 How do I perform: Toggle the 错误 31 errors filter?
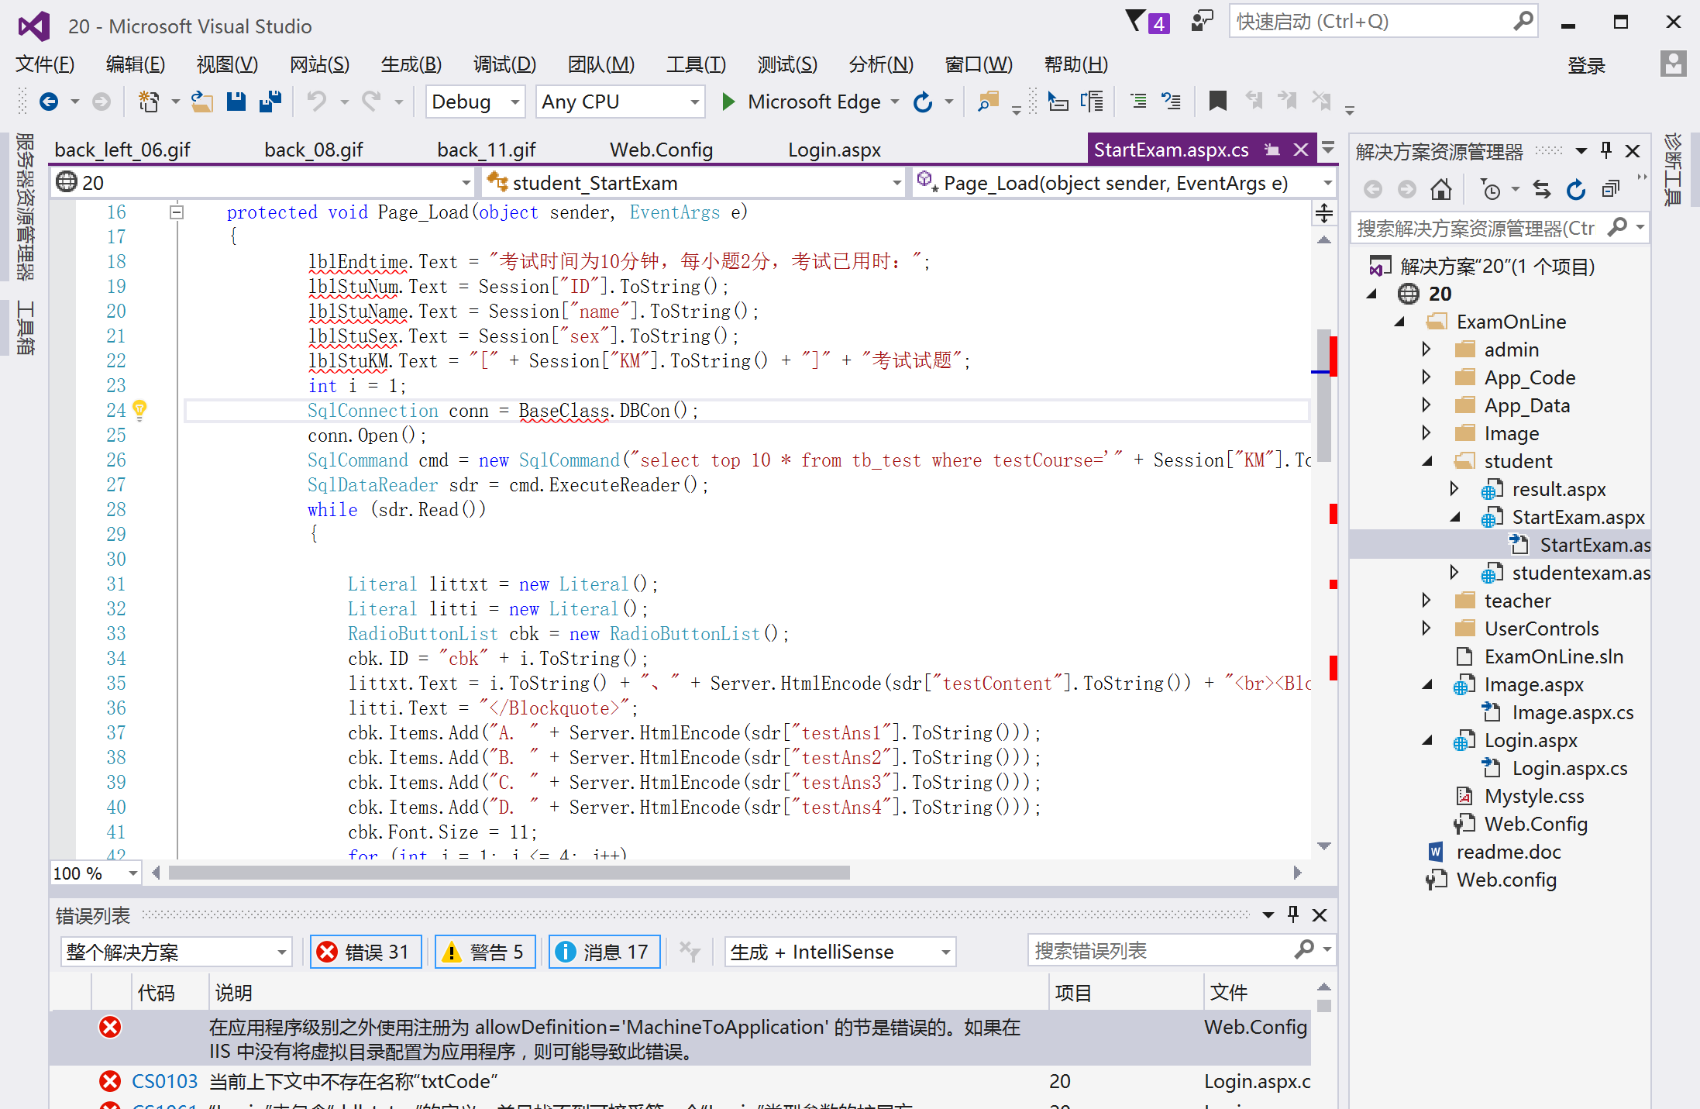(x=366, y=952)
